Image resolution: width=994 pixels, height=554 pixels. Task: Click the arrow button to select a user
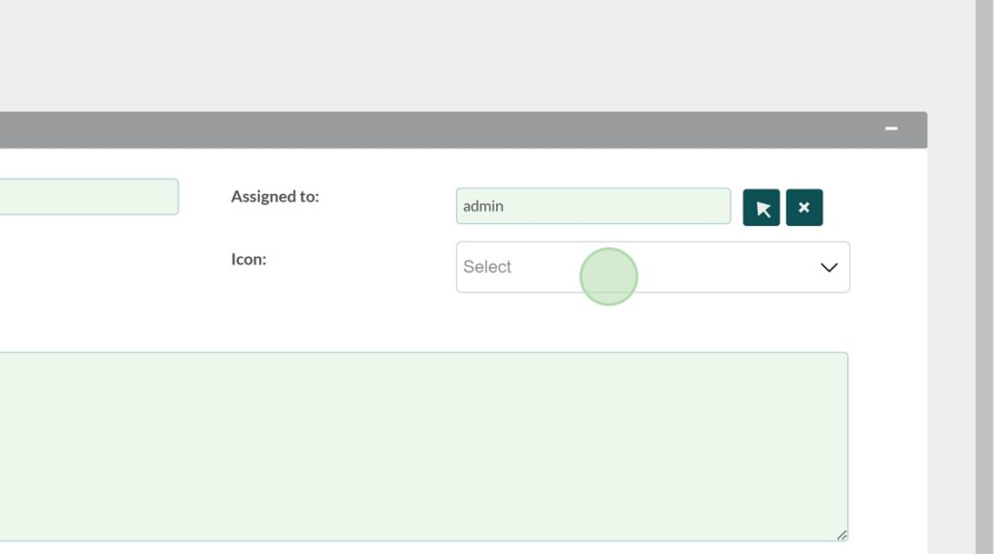761,208
